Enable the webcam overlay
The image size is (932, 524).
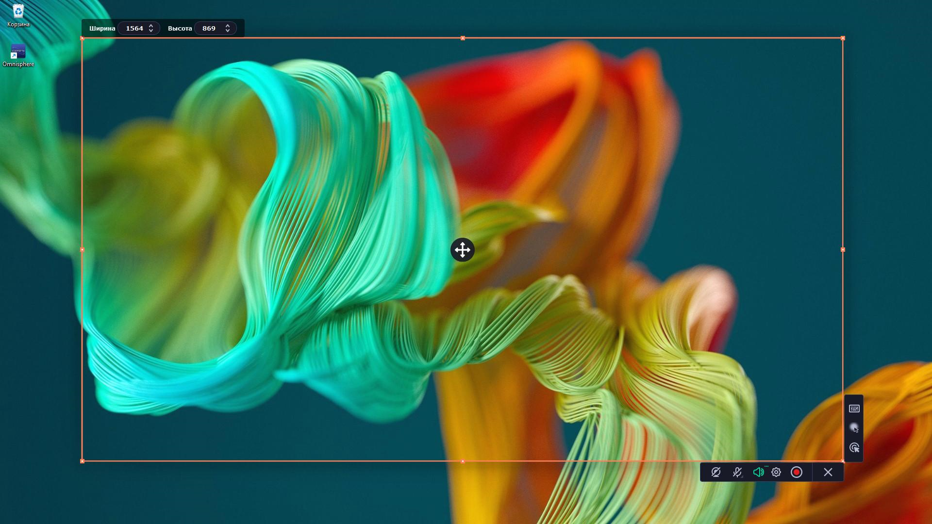tap(716, 472)
